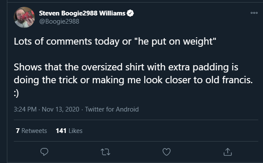Click the word "francis" in the tweet
Viewport: 263px width, 163px height.
[236, 80]
